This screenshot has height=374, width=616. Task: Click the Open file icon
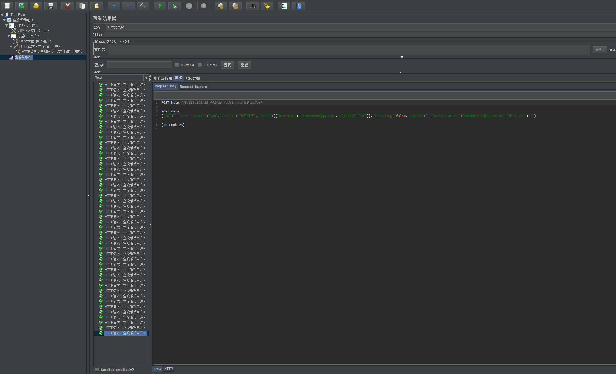(x=36, y=6)
